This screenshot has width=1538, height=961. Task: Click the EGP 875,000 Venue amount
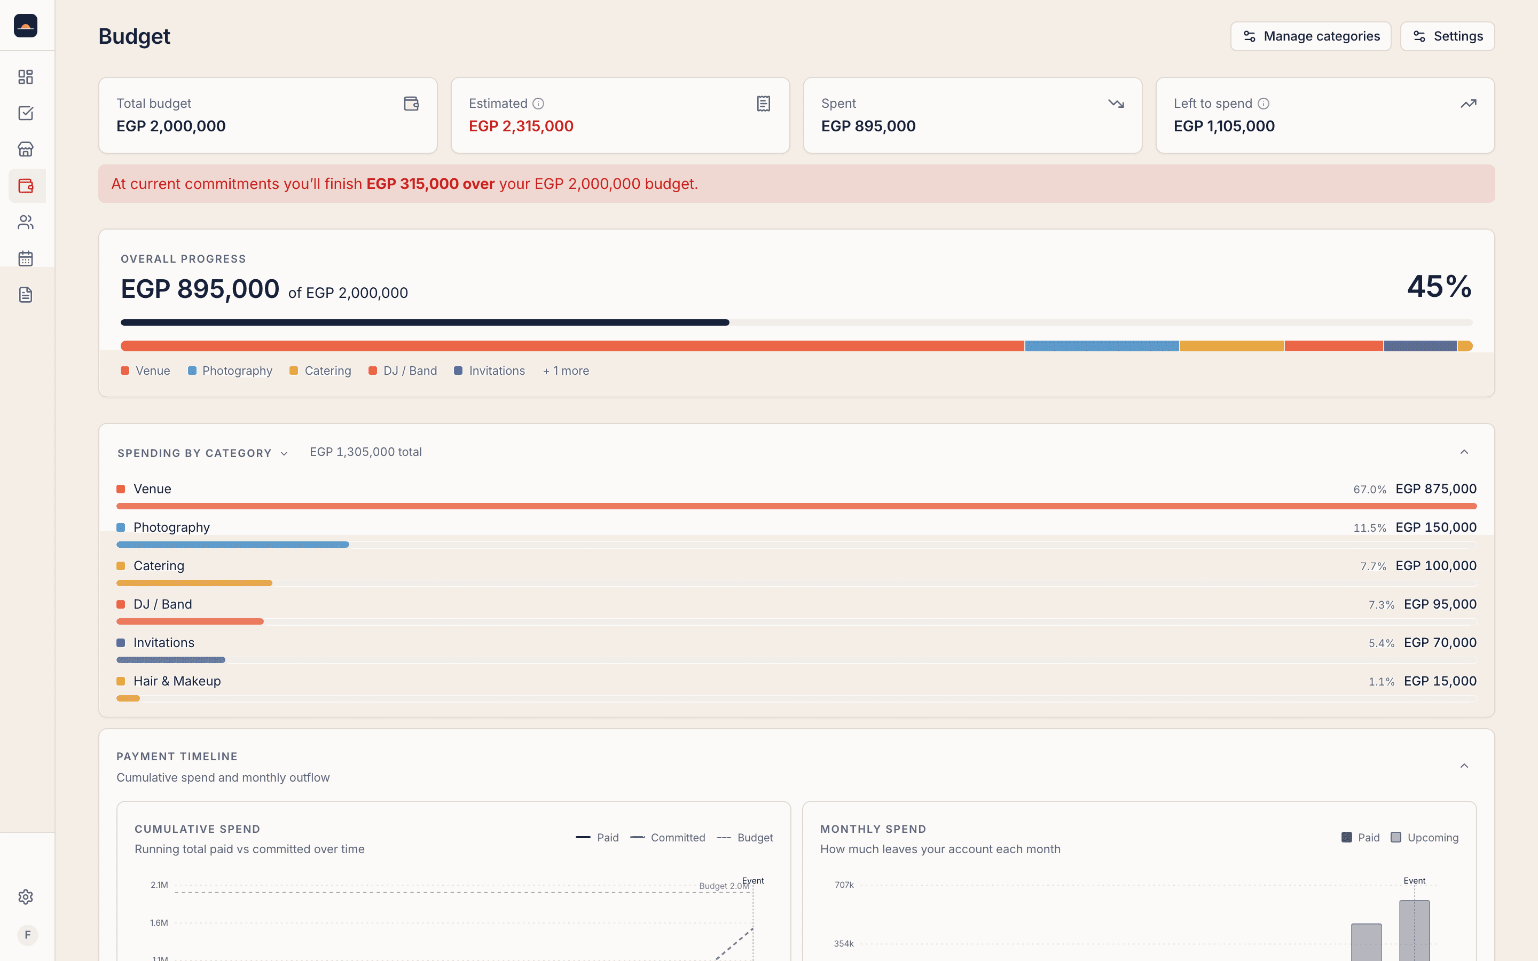[1435, 489]
